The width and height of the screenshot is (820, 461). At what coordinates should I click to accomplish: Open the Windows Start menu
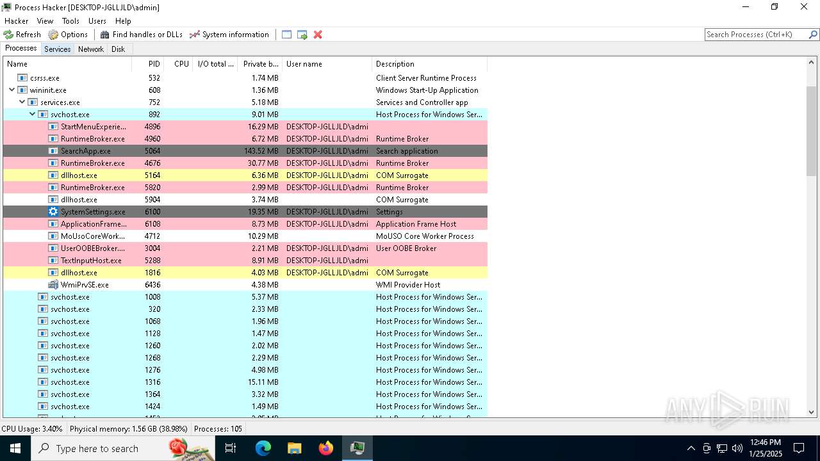(x=15, y=448)
